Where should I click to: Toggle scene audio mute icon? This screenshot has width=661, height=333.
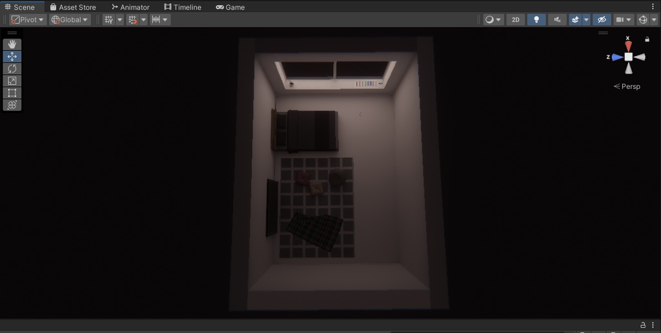[x=557, y=20]
